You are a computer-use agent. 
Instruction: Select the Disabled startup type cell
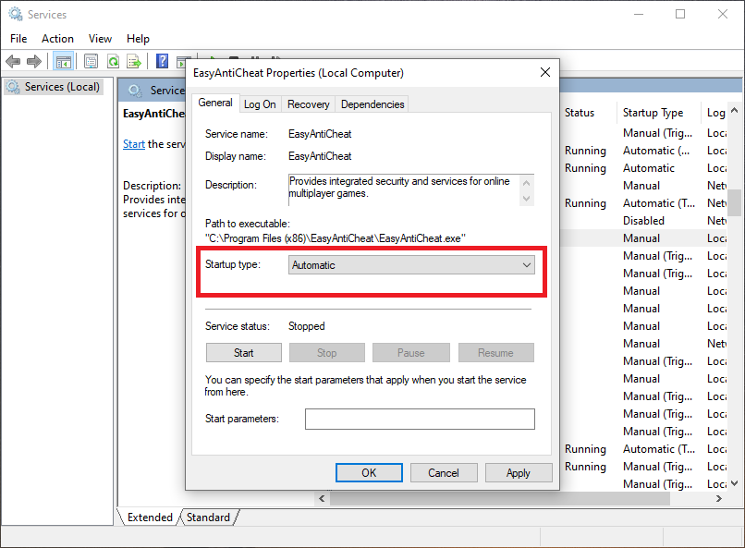pos(643,221)
